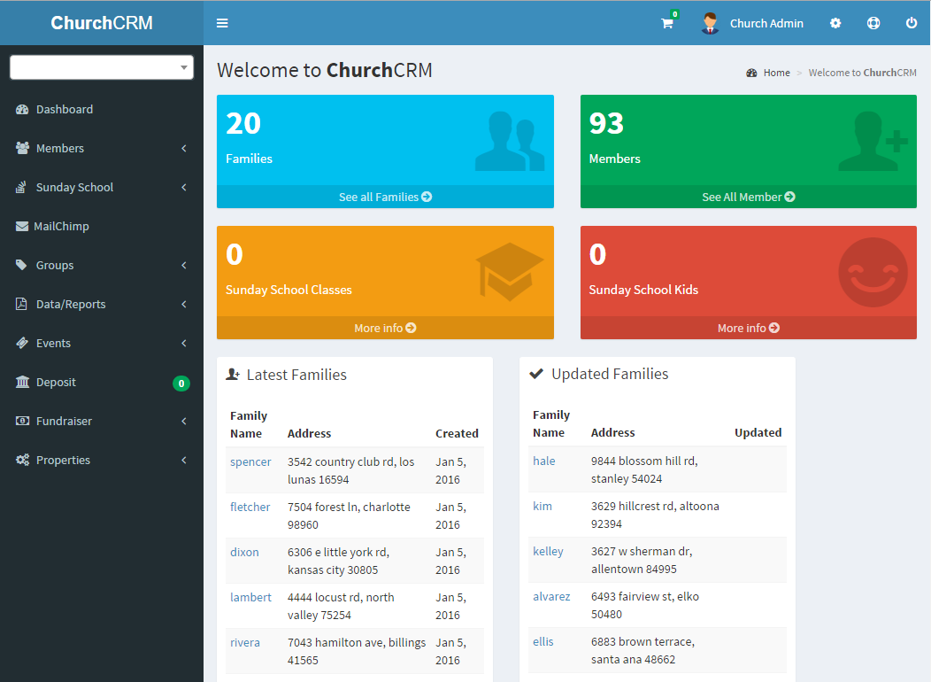Open the spencer family record
The width and height of the screenshot is (931, 682).
click(250, 461)
